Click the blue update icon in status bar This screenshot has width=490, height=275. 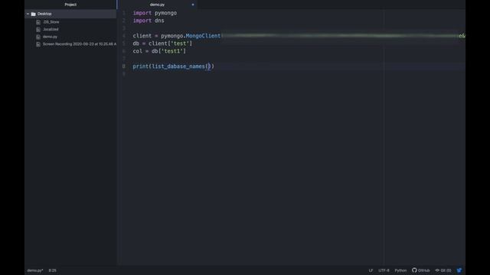pyautogui.click(x=459, y=270)
